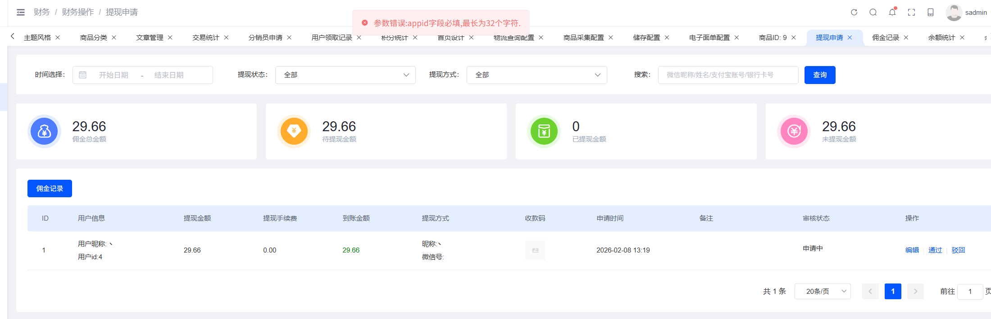Click the mobile device icon in header
The image size is (991, 319).
point(931,12)
